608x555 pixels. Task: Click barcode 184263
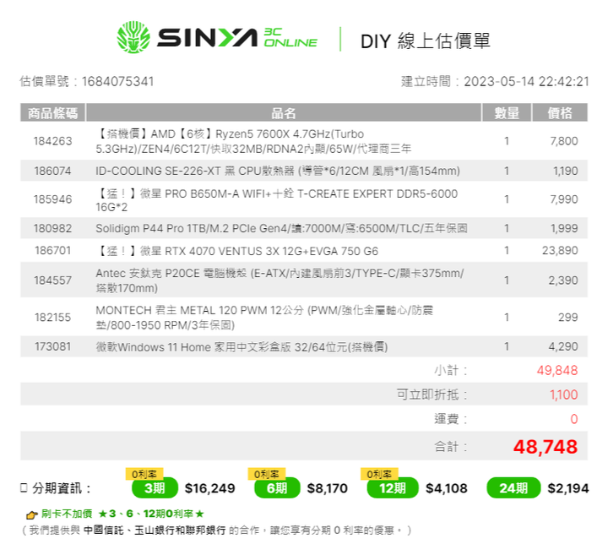(52, 141)
